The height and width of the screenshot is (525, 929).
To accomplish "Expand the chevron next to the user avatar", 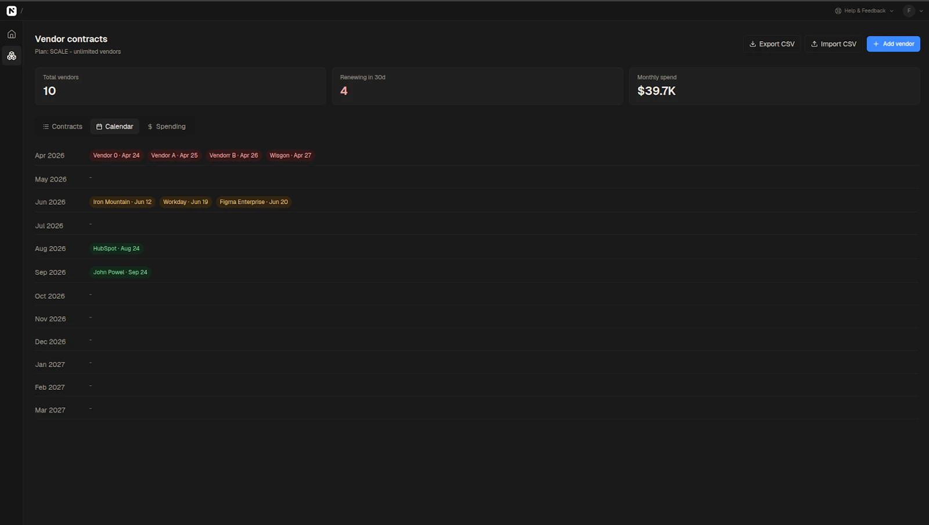I will [x=921, y=10].
